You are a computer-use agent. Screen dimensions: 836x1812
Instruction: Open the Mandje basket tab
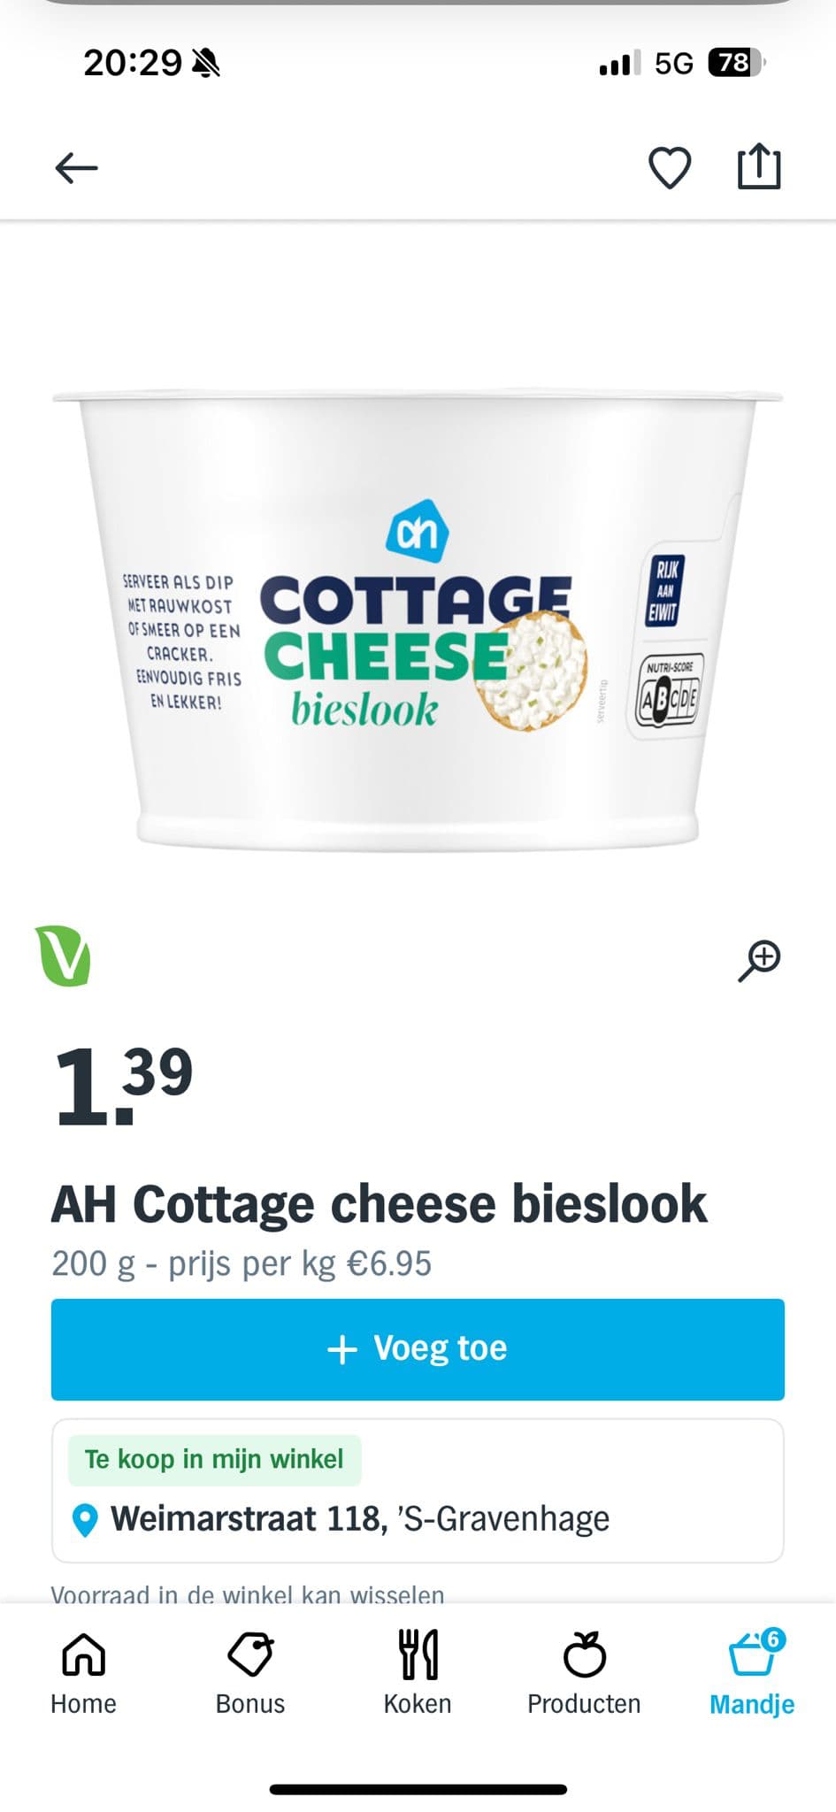tap(752, 1672)
